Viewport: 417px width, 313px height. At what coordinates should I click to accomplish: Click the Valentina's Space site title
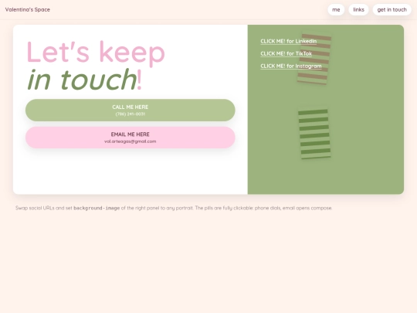[x=28, y=9]
